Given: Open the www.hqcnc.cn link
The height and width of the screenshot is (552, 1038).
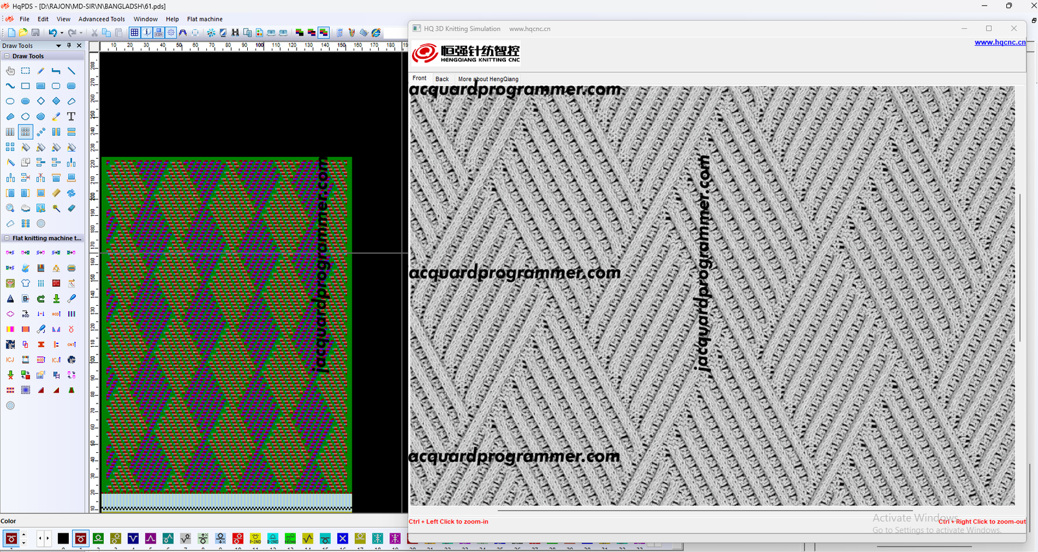Looking at the screenshot, I should tap(1000, 42).
